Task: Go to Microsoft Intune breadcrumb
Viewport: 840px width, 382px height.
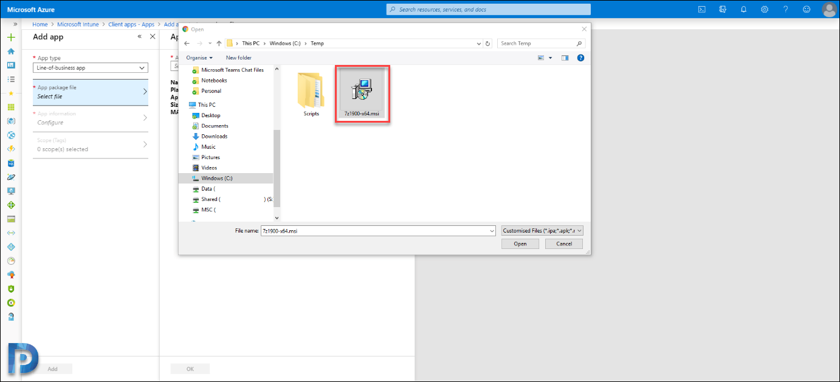Action: click(x=79, y=24)
